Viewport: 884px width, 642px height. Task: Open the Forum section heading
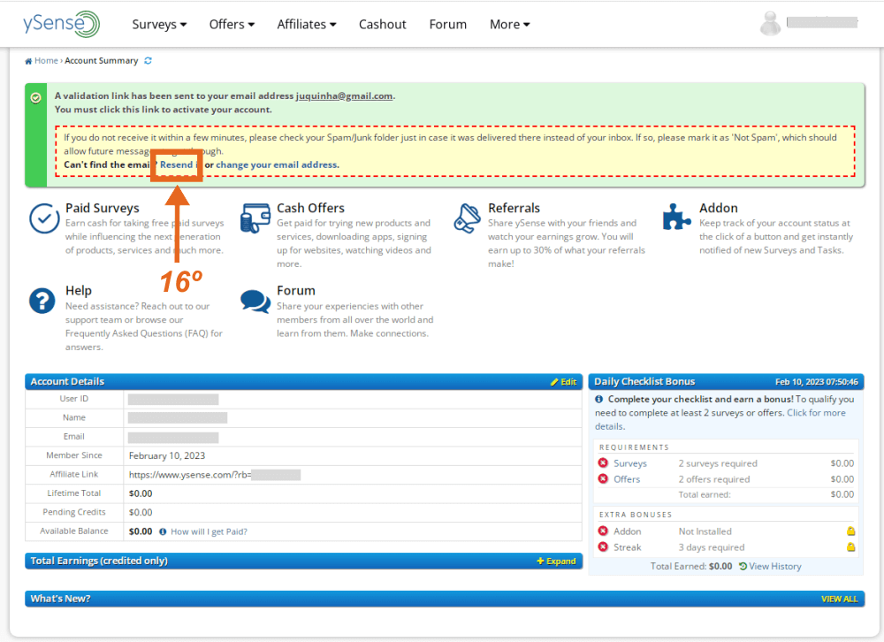click(296, 291)
